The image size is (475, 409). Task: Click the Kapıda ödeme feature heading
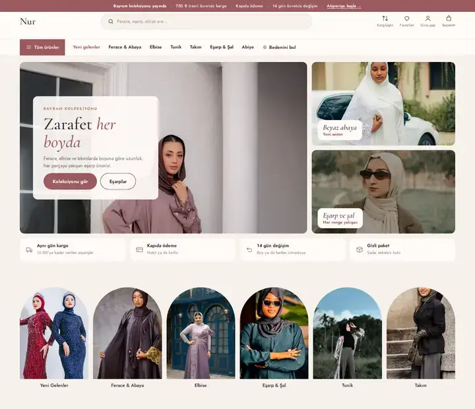pyautogui.click(x=162, y=245)
